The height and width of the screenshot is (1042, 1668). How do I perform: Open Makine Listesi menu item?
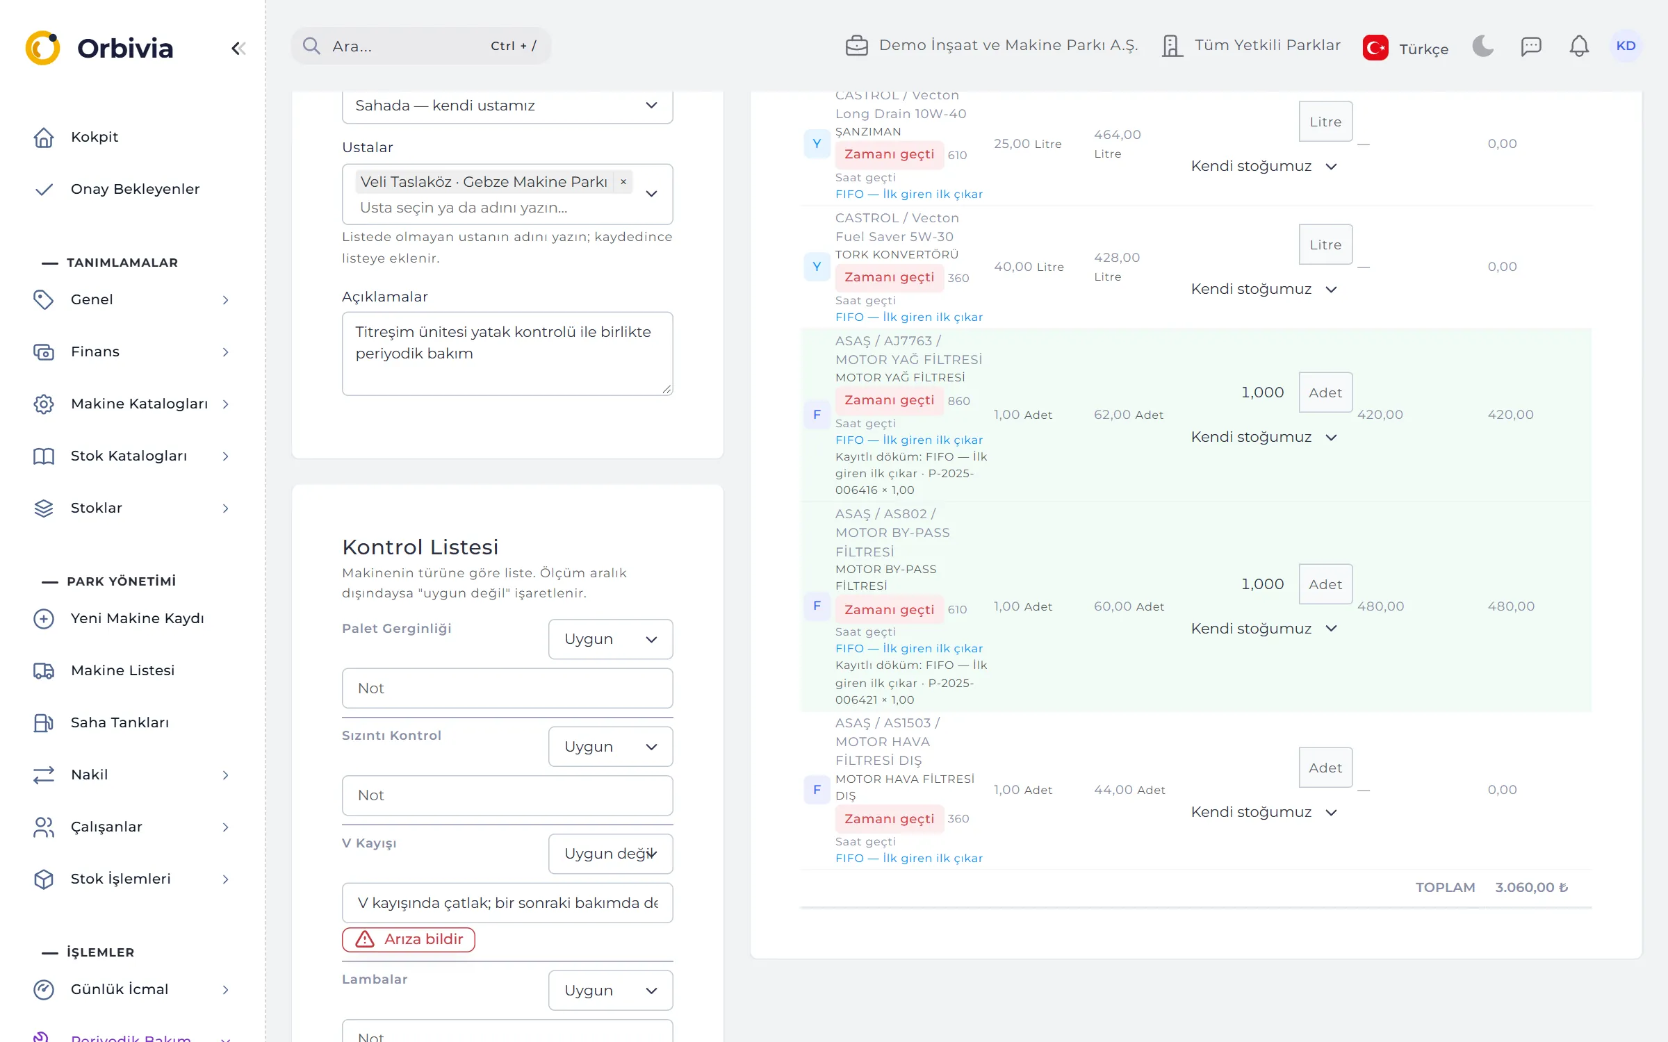coord(132,670)
